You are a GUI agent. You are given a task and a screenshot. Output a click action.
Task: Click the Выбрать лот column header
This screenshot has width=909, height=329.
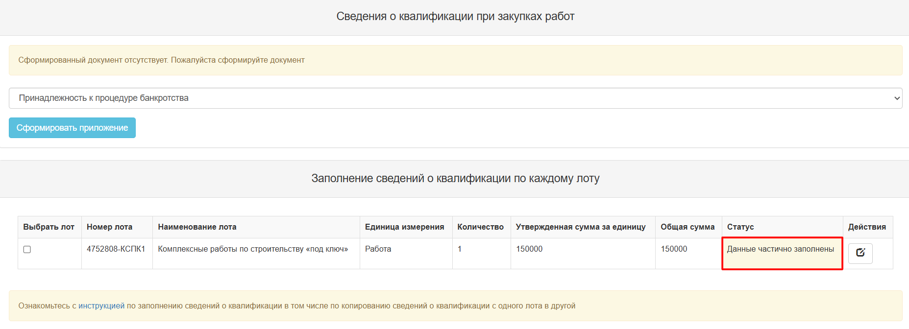point(49,227)
